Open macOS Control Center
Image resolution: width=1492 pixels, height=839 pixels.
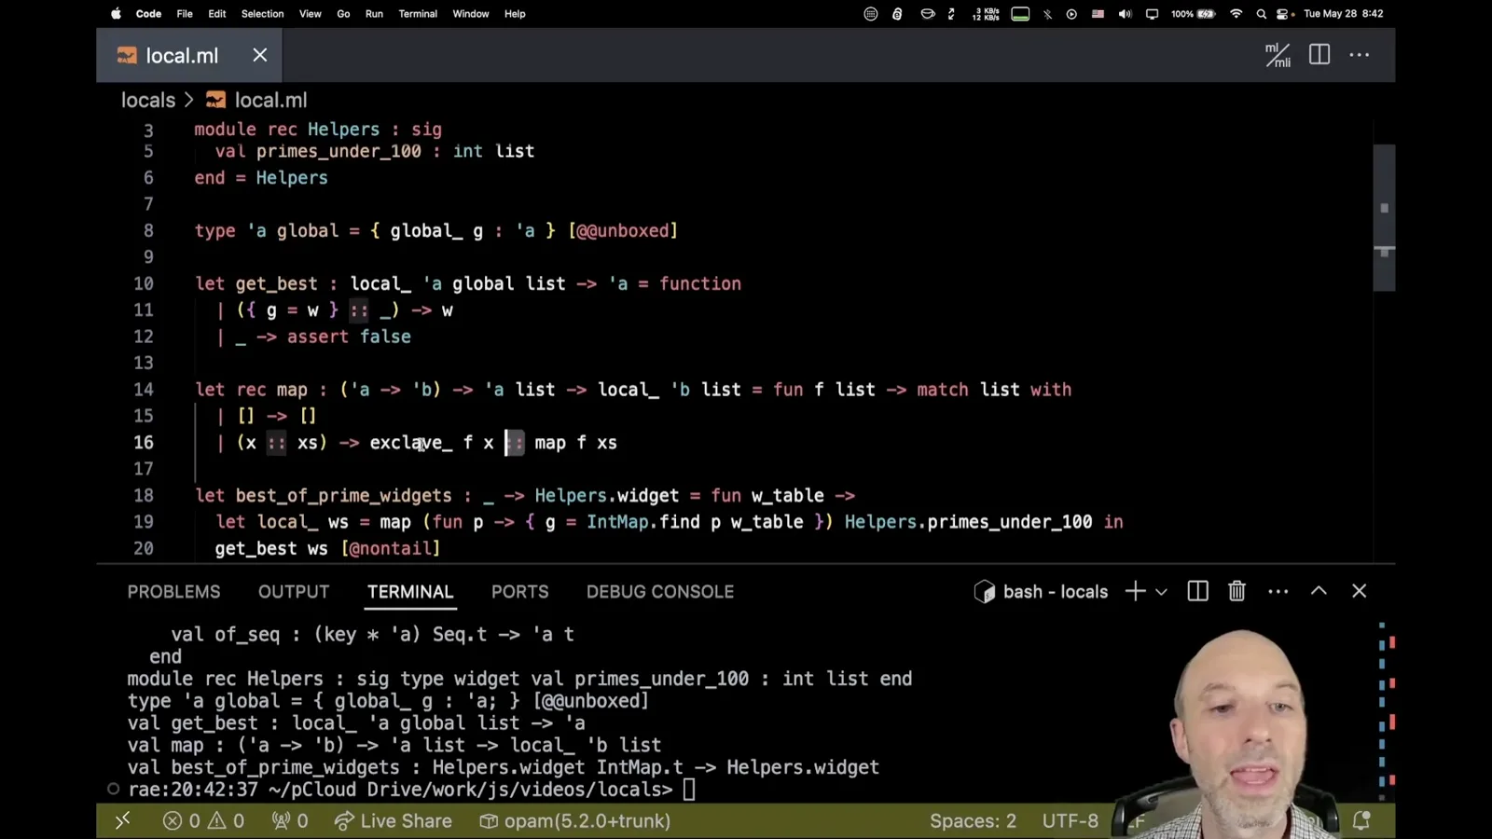tap(1284, 14)
